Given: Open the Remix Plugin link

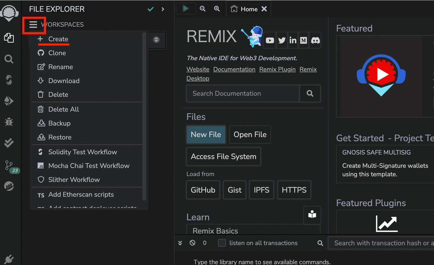Looking at the screenshot, I should tap(277, 69).
